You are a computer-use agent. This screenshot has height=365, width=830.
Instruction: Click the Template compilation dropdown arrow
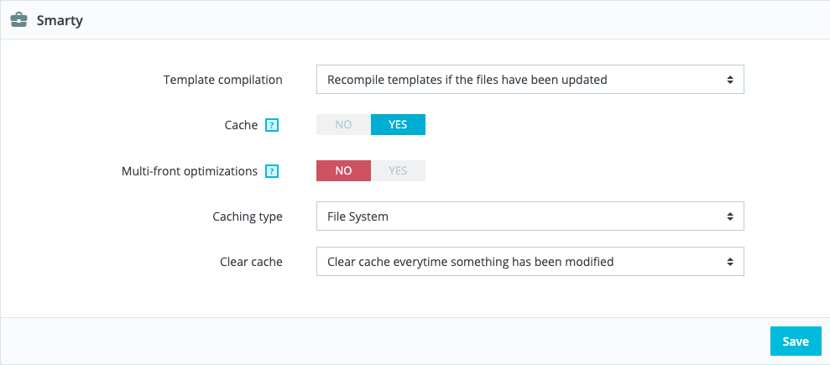(729, 80)
